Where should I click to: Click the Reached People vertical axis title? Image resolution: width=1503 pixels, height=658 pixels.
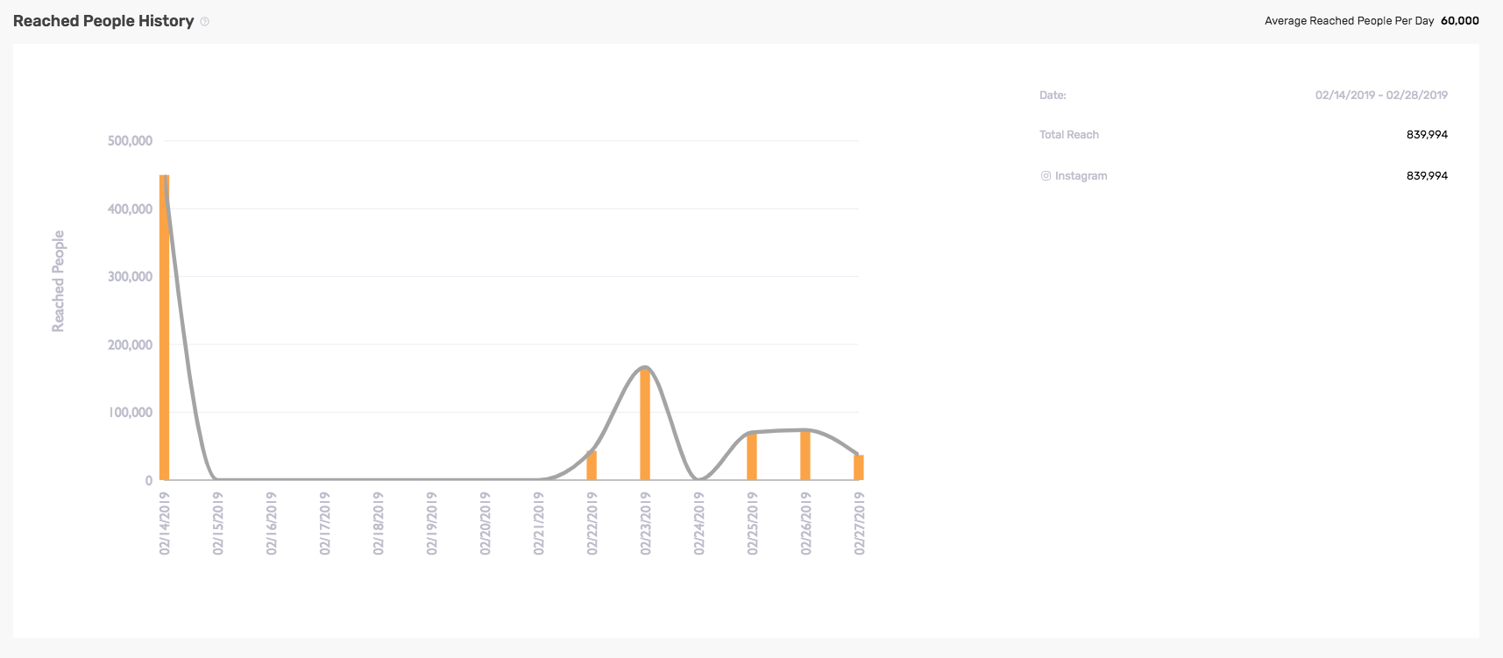pos(59,281)
